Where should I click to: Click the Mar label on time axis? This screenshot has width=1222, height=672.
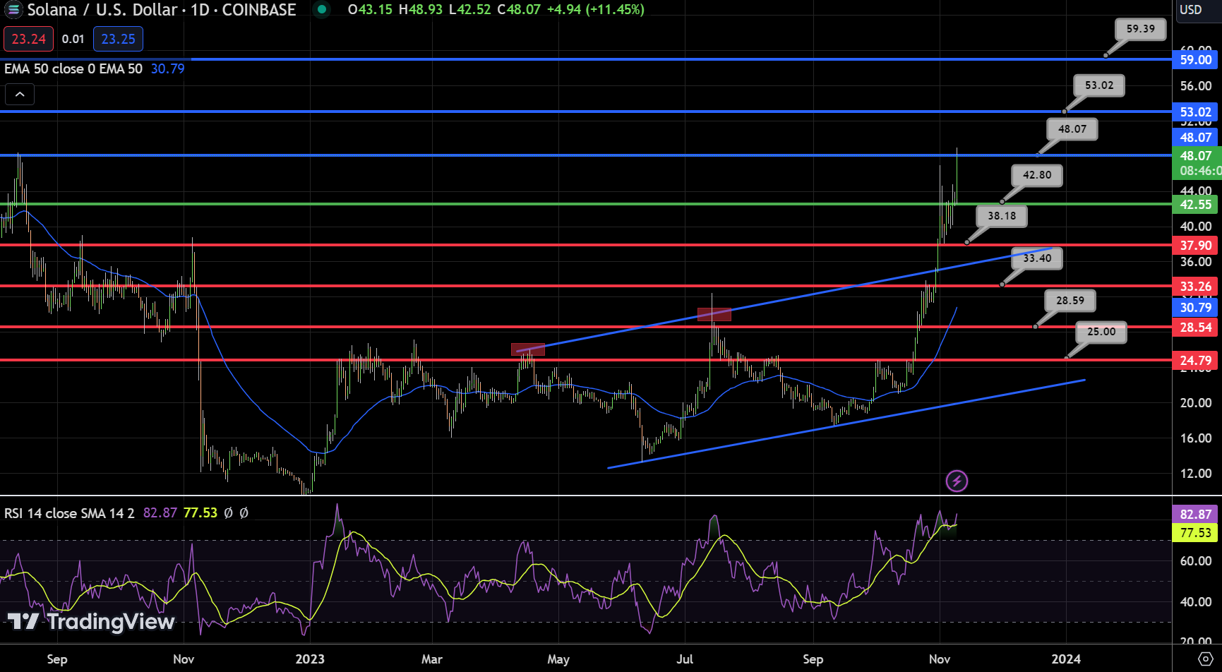tap(431, 659)
